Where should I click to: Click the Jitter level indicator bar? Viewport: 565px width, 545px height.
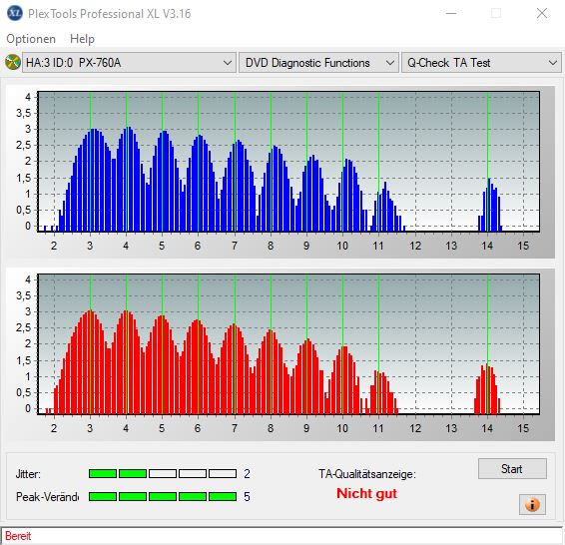click(x=163, y=474)
